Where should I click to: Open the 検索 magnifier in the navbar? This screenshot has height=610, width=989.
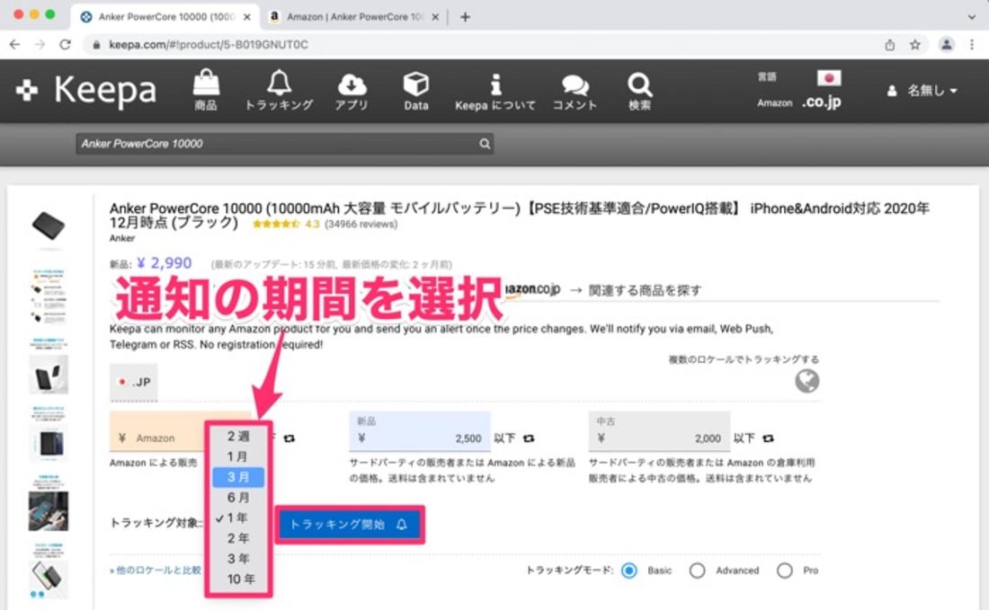(x=639, y=90)
